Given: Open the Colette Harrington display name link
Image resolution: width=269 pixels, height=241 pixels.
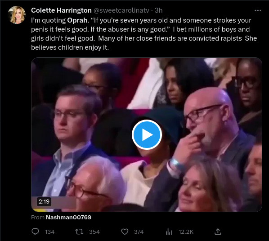Looking at the screenshot, I should click(61, 10).
